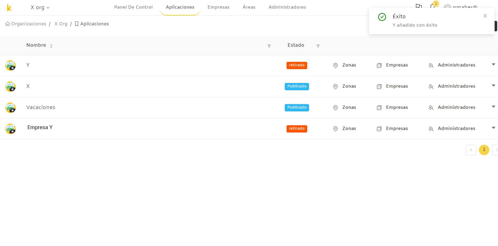Open Zonas for application Y

pyautogui.click(x=349, y=65)
